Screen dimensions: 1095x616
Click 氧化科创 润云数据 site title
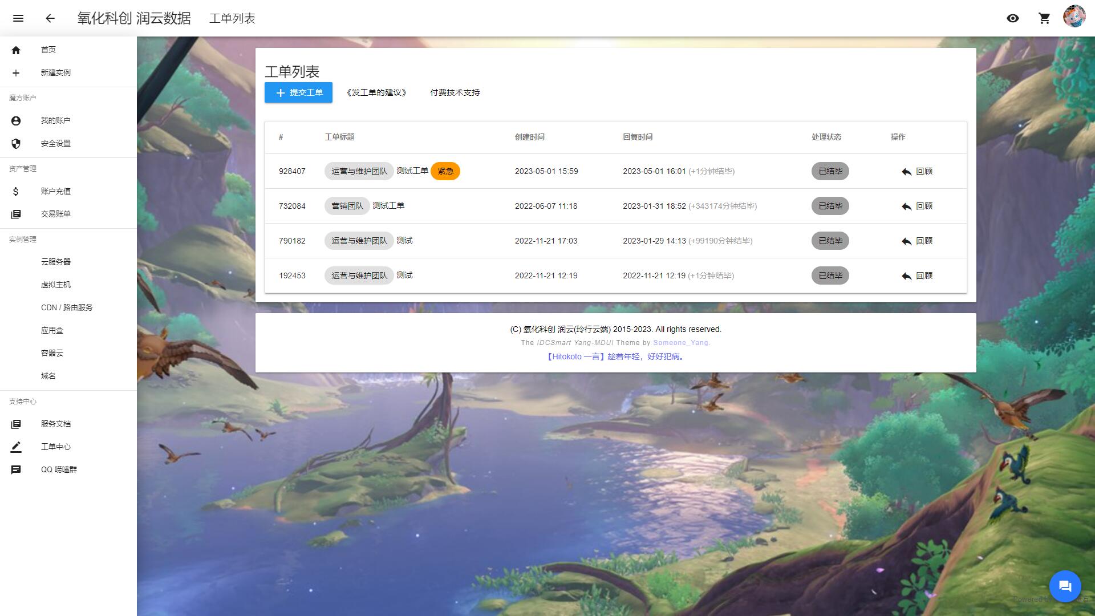click(134, 18)
